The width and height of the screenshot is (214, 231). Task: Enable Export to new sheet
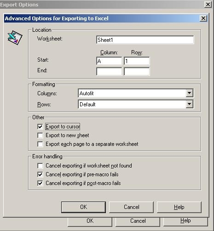(x=40, y=135)
